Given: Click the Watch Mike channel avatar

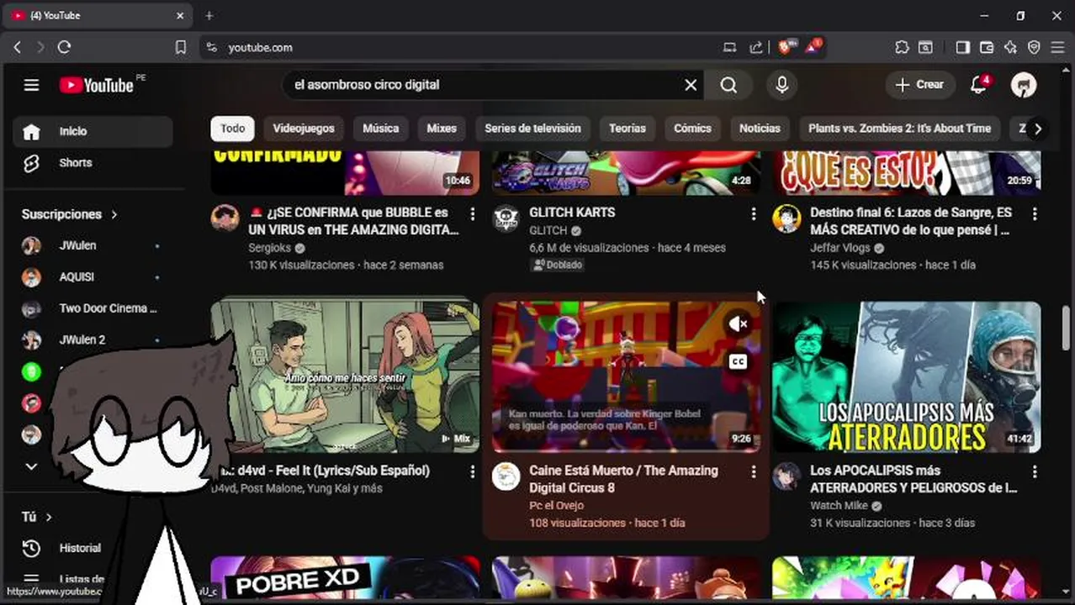Looking at the screenshot, I should [x=786, y=476].
